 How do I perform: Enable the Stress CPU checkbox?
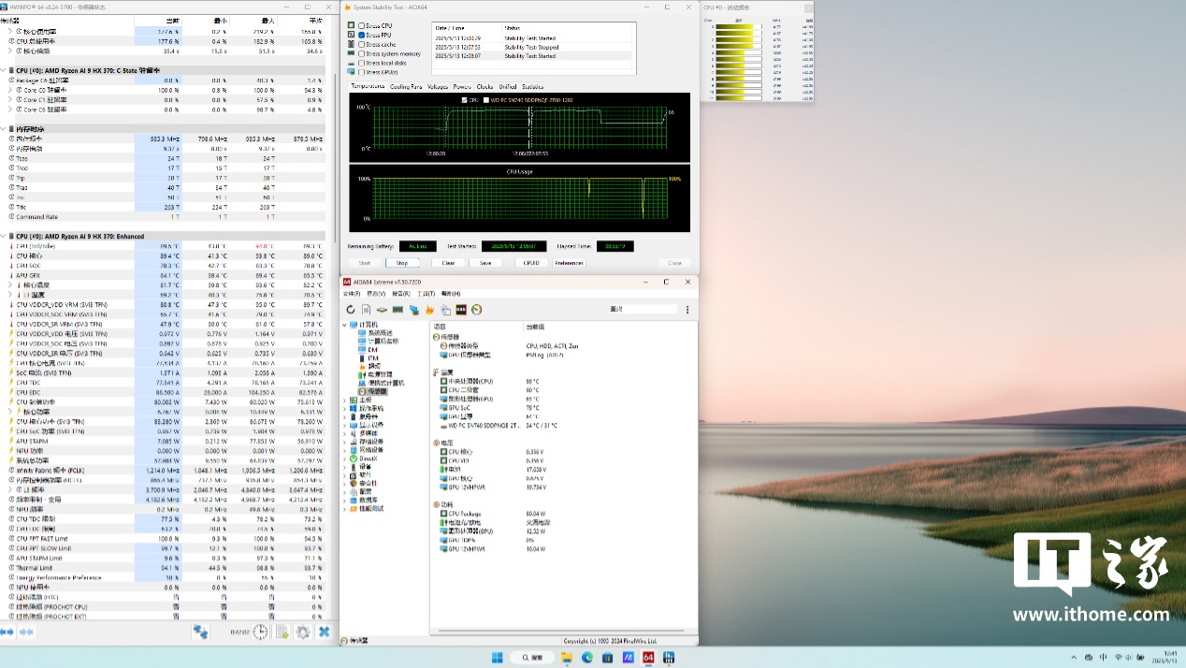pyautogui.click(x=362, y=26)
